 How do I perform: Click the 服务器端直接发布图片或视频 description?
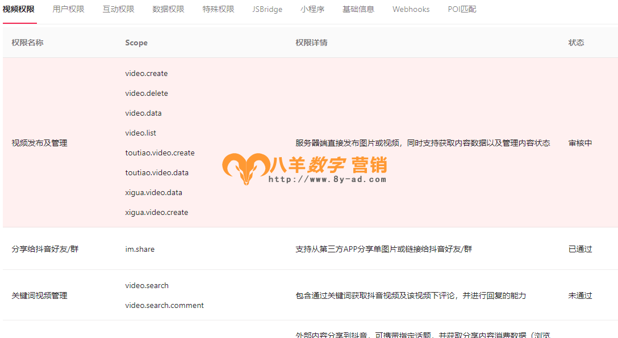pyautogui.click(x=423, y=143)
